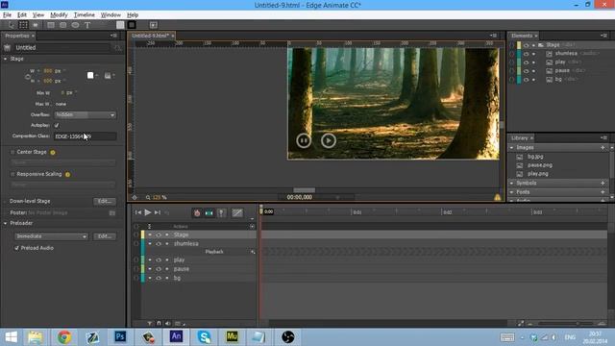Select the Ellipse tool

[75, 25]
